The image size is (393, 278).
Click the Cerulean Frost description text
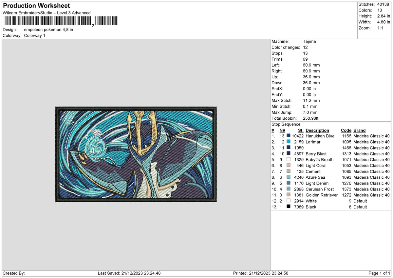coord(320,189)
